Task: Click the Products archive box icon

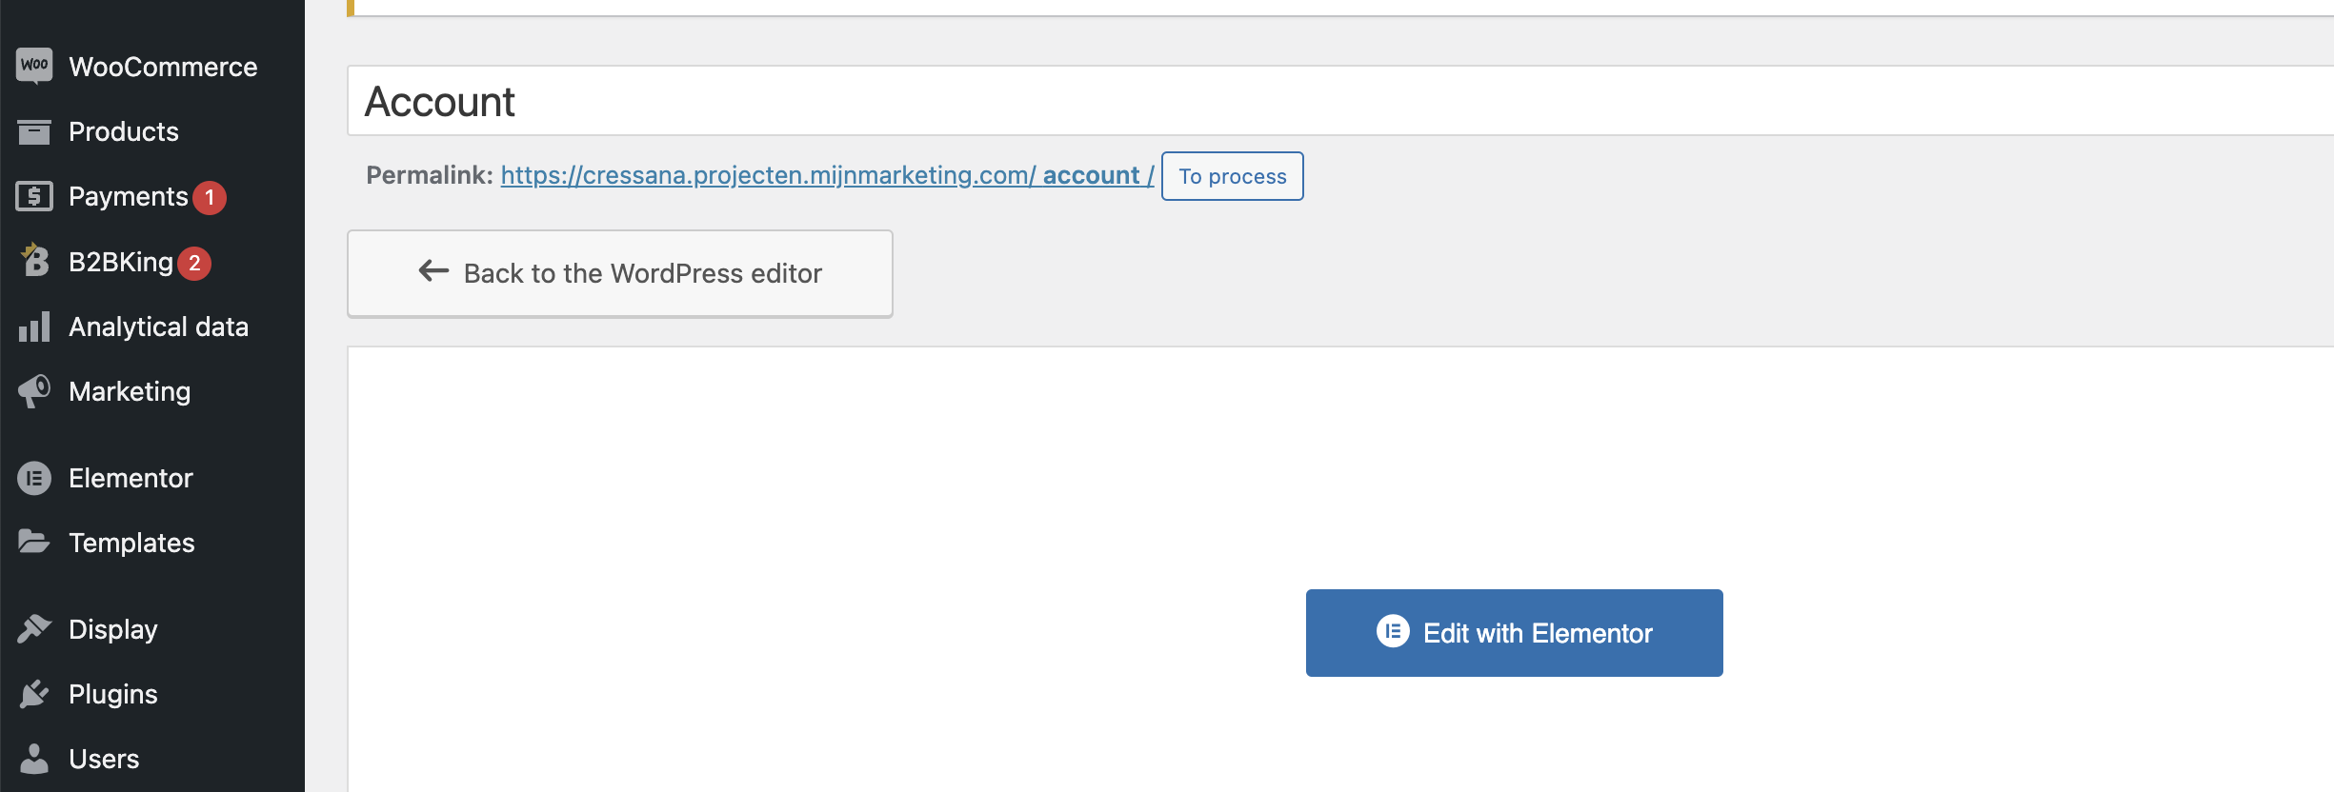Action: [34, 131]
